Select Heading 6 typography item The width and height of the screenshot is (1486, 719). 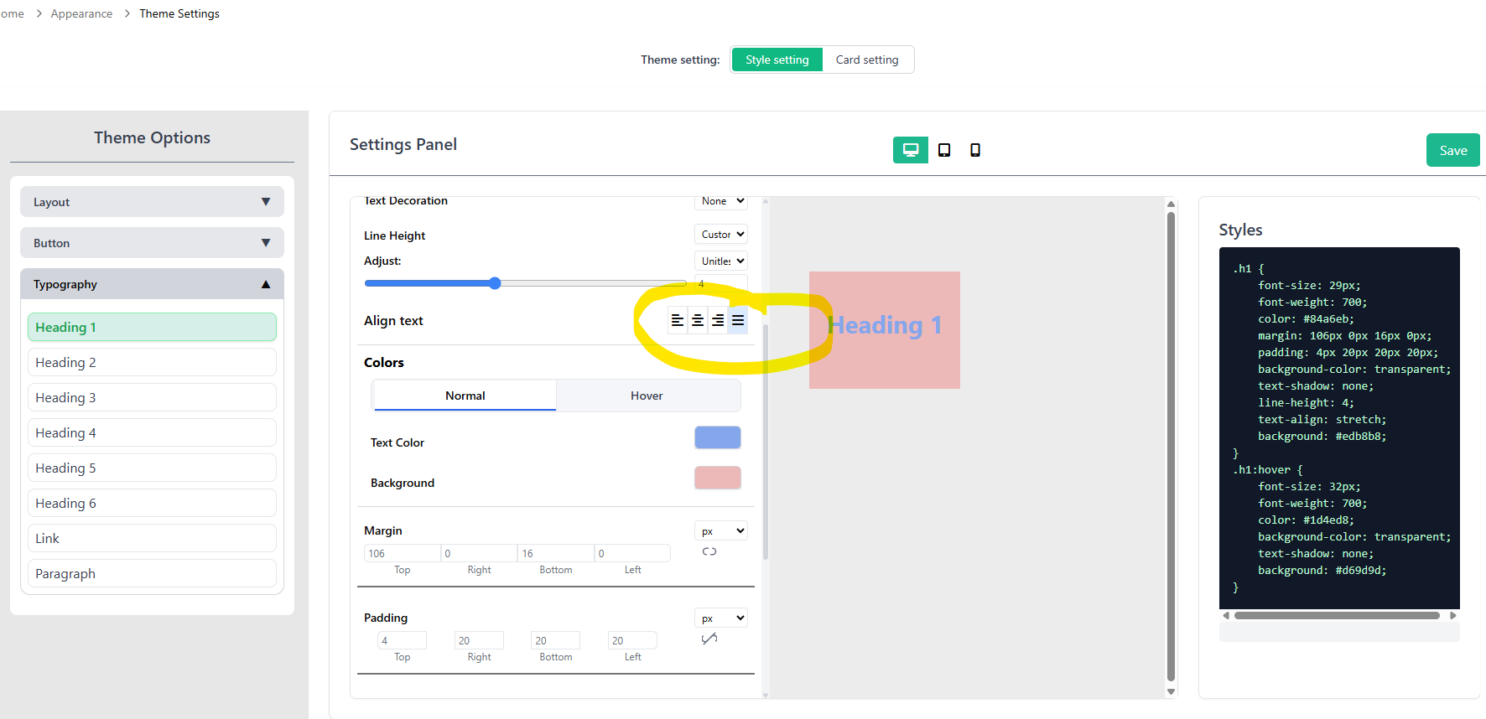point(152,503)
